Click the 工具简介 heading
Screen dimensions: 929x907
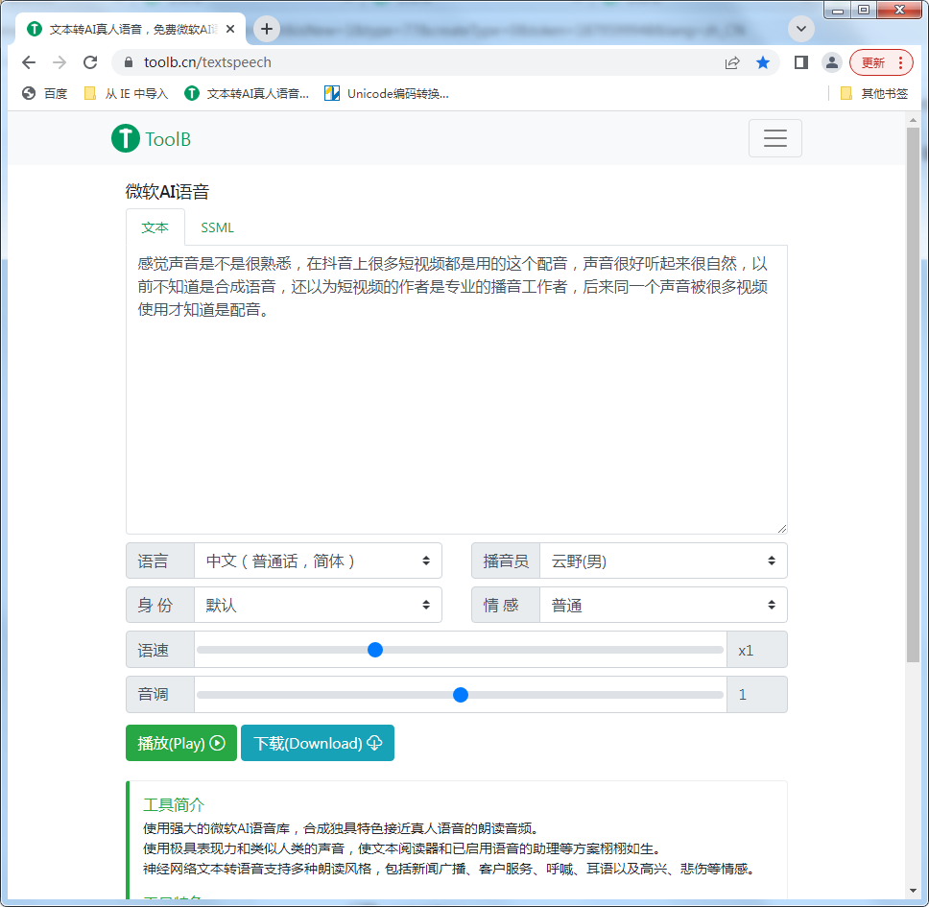pyautogui.click(x=174, y=804)
